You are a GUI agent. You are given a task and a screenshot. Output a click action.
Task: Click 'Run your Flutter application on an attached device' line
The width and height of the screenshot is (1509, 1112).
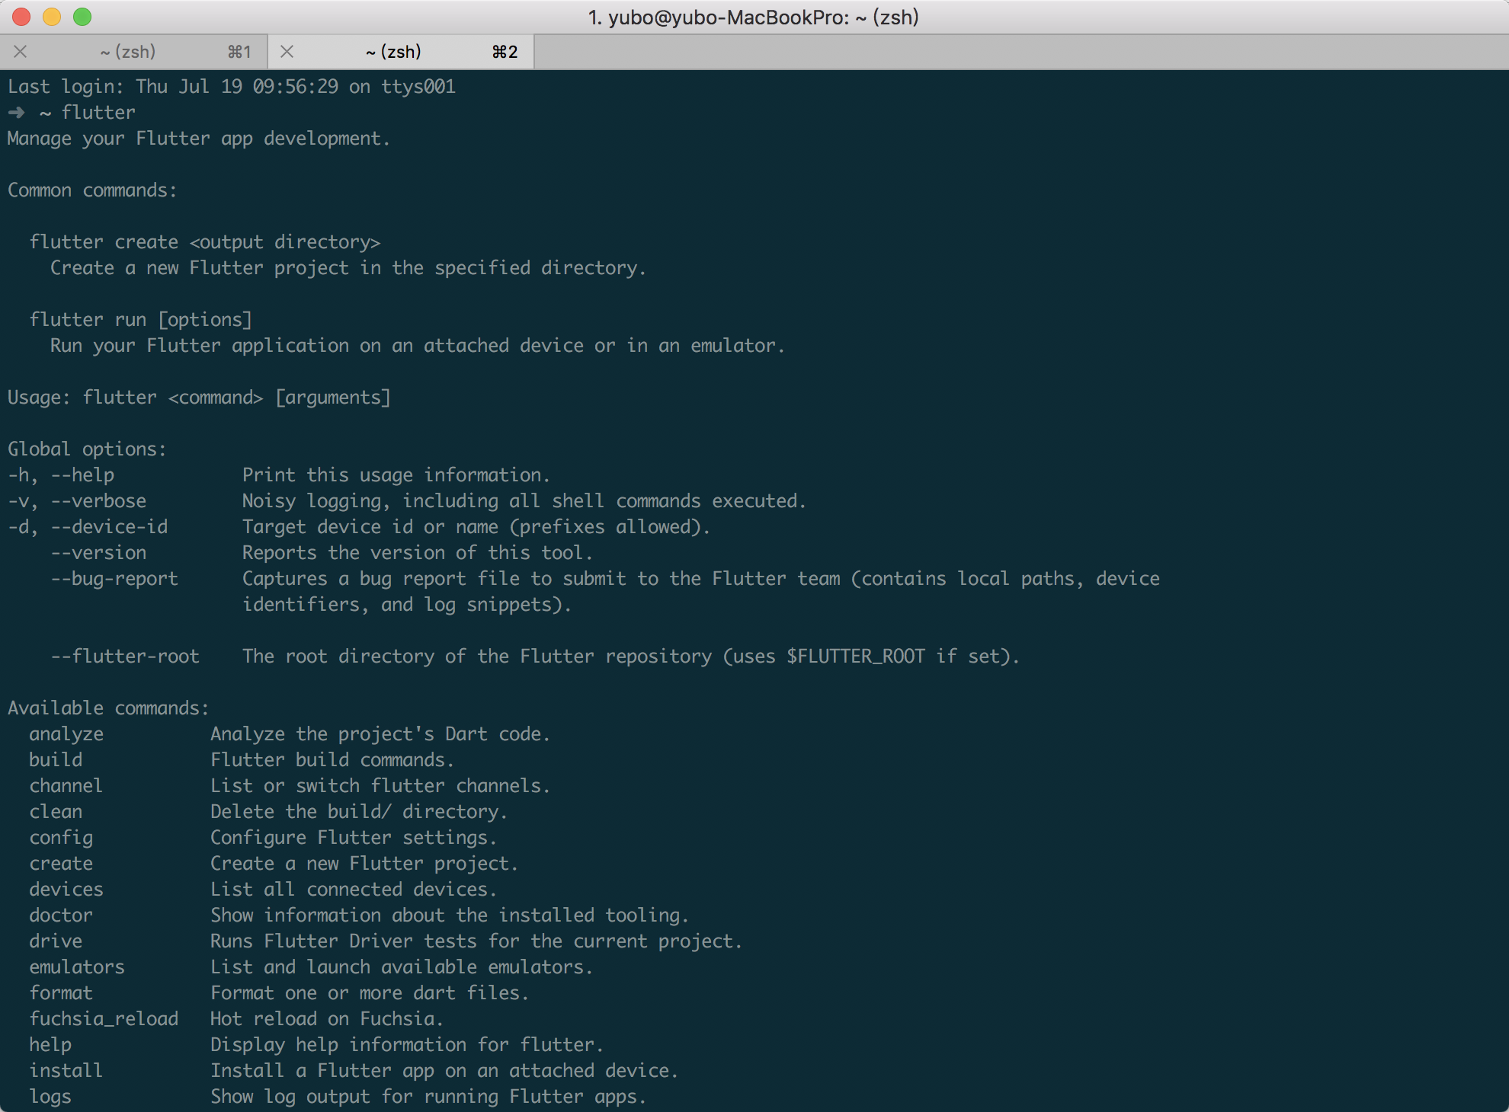pyautogui.click(x=418, y=346)
